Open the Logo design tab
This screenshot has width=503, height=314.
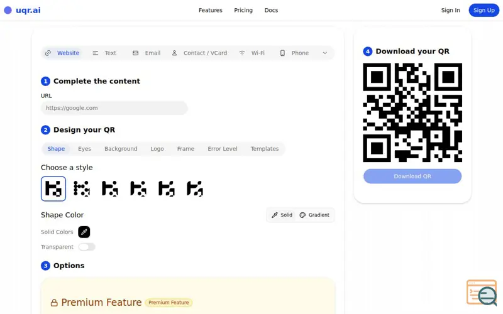157,149
